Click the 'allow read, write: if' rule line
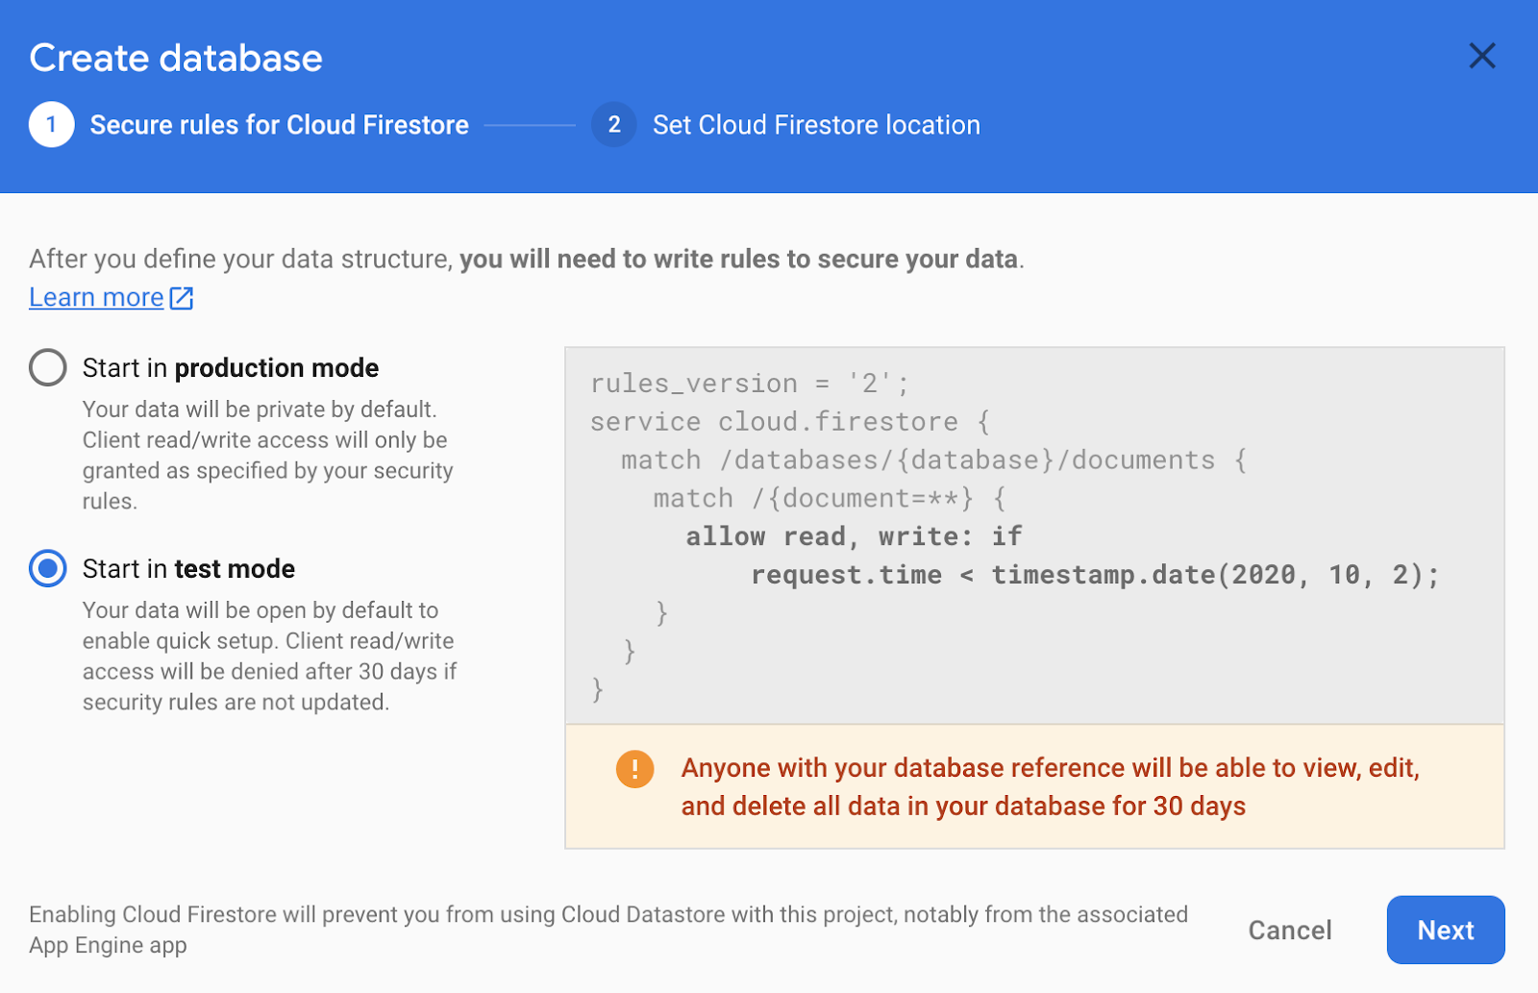 point(854,536)
